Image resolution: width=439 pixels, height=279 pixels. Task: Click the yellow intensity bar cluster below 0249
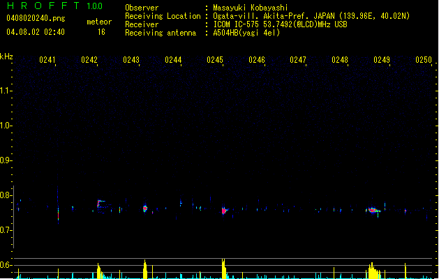(x=373, y=271)
